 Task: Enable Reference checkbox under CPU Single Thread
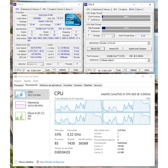[x=89, y=20]
